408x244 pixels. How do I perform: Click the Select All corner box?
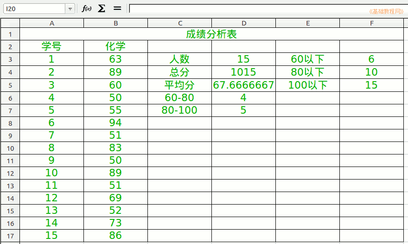(10, 23)
